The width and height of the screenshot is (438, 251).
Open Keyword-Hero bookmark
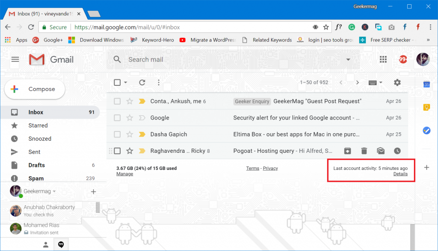click(152, 40)
